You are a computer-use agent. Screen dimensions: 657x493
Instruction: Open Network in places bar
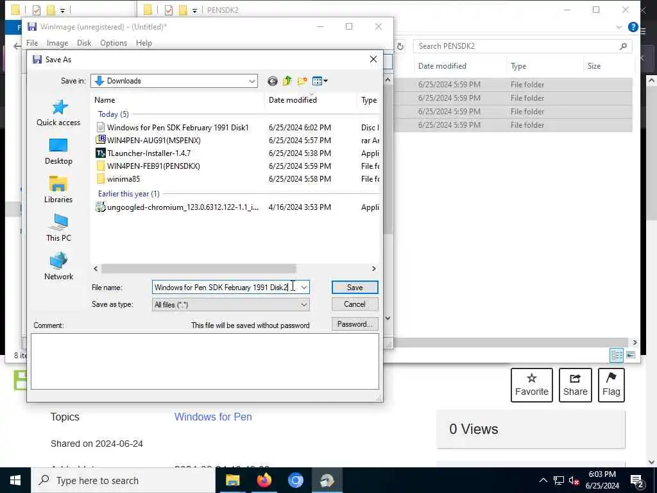click(x=58, y=266)
